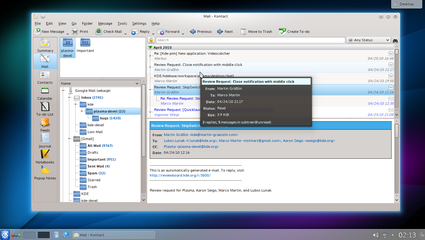Open the folder list Name column dropdown

pyautogui.click(x=137, y=83)
